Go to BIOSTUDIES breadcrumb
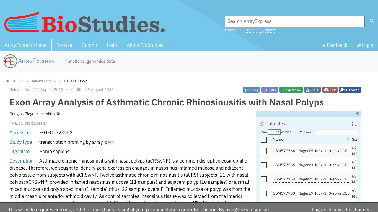The height and width of the screenshot is (212, 378). click(14, 81)
